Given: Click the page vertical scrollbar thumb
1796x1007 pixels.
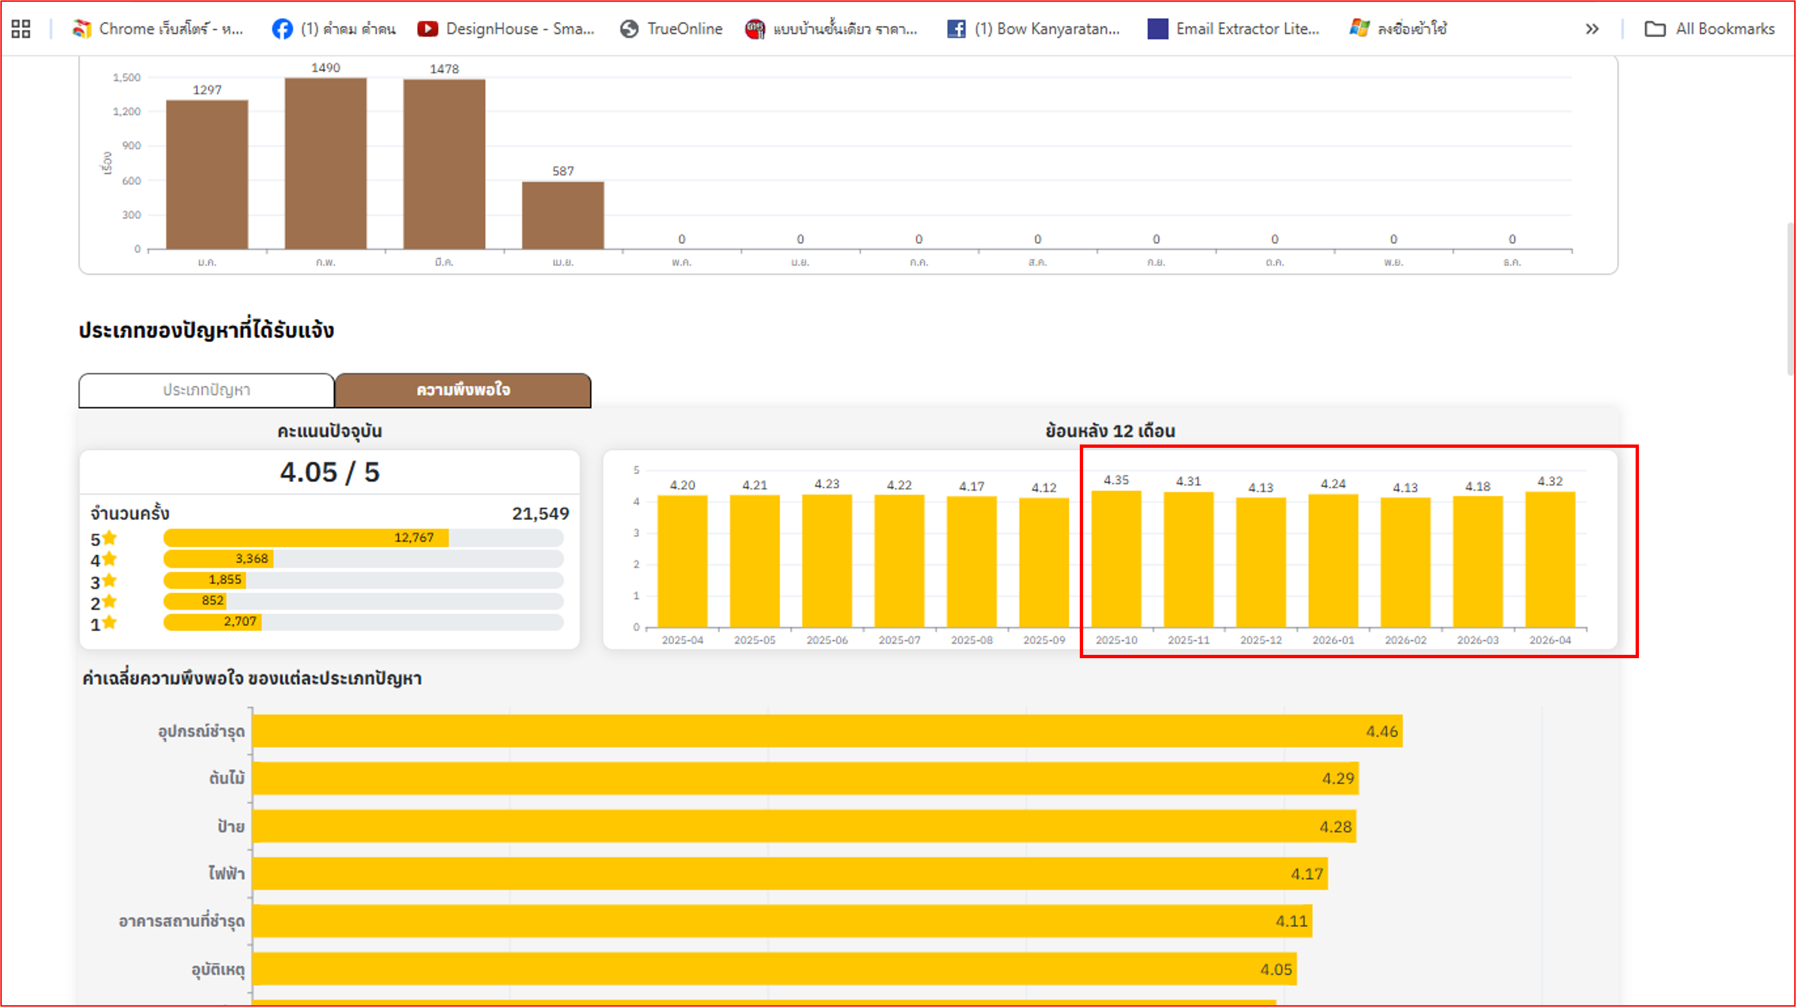Looking at the screenshot, I should [1790, 300].
